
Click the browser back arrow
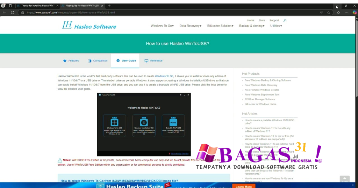4,13
